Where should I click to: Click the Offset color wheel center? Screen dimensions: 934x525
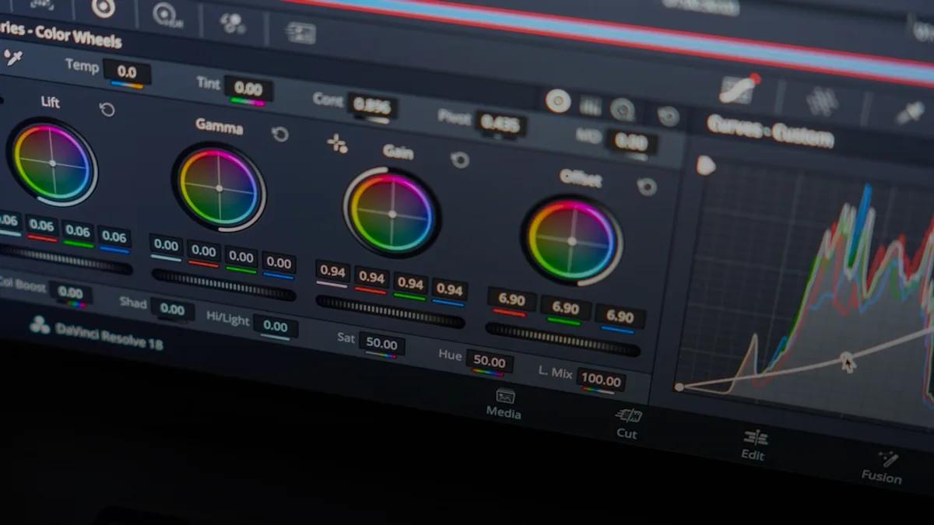tap(572, 241)
